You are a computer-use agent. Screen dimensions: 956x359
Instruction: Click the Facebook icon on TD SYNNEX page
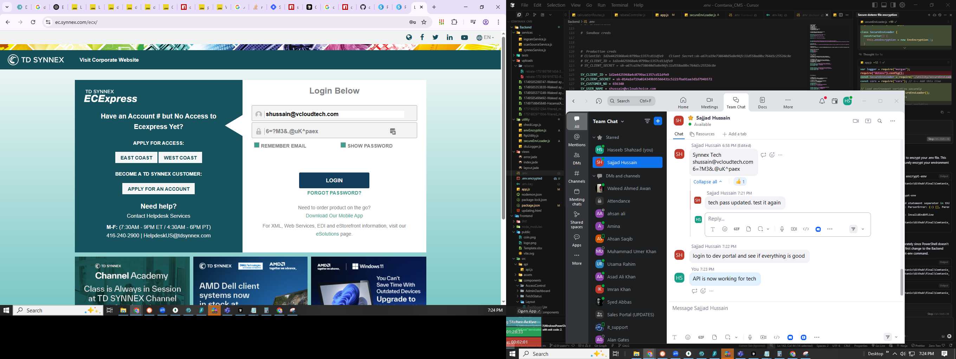(x=422, y=37)
